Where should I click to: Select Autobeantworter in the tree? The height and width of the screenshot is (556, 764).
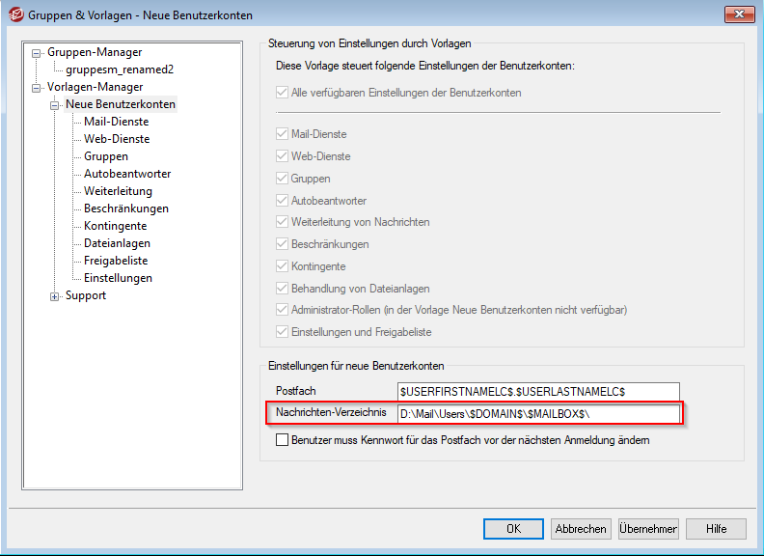click(x=127, y=174)
